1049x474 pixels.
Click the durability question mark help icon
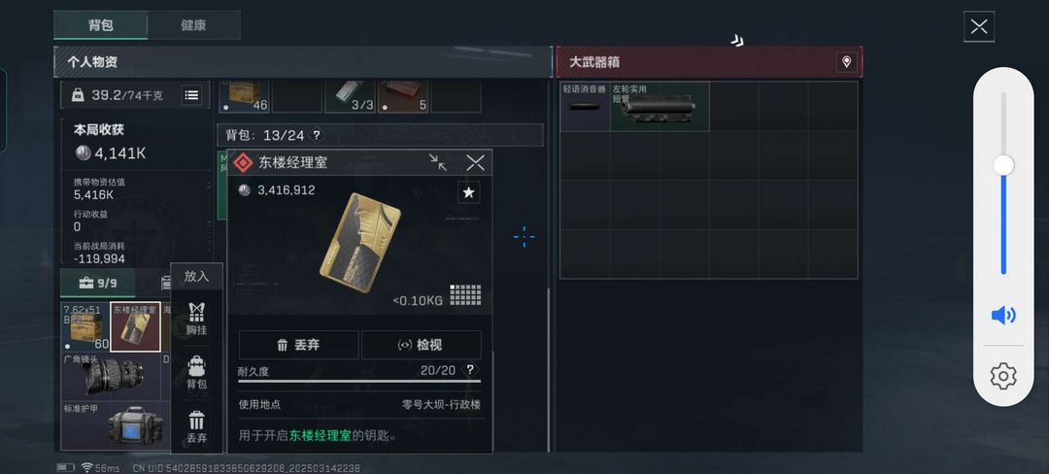tap(470, 370)
